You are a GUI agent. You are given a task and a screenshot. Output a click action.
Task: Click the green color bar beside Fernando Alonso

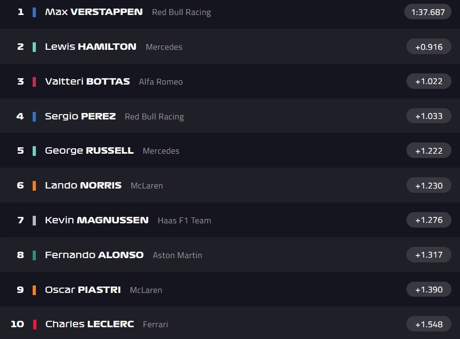pyautogui.click(x=34, y=255)
